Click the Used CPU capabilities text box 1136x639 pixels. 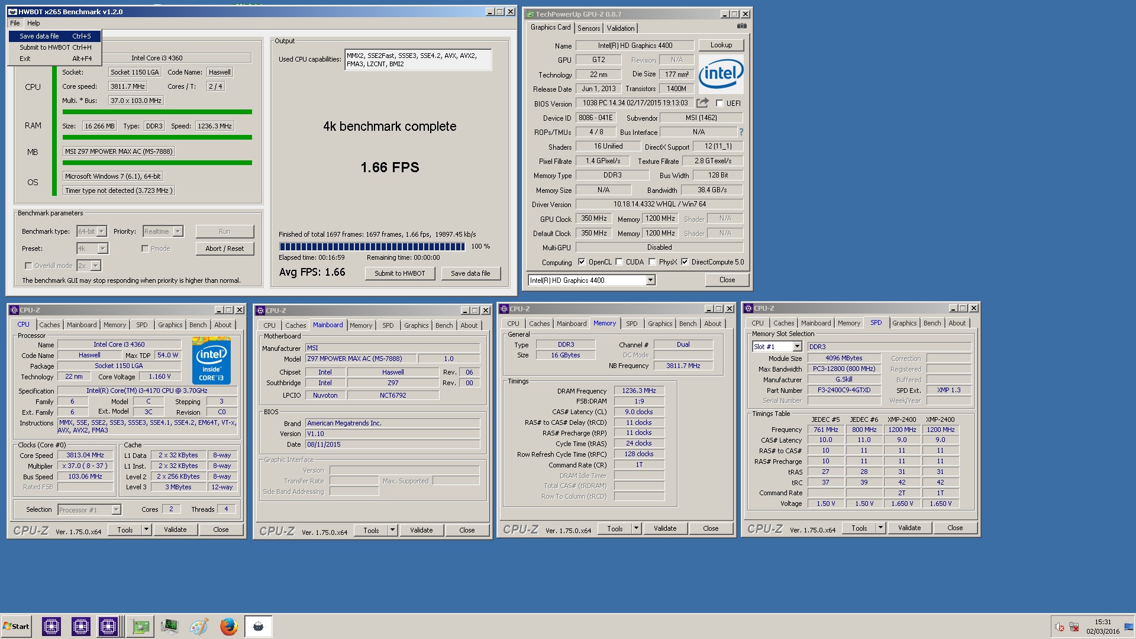tap(418, 60)
